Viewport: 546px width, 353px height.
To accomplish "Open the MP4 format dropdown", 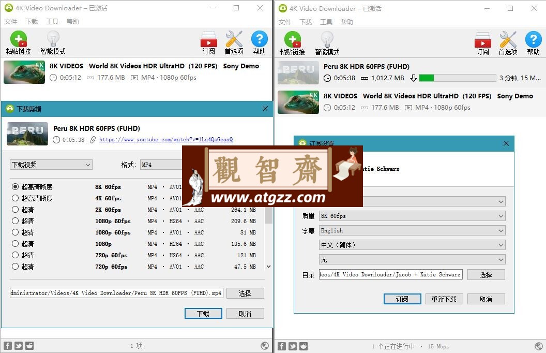I will click(161, 165).
